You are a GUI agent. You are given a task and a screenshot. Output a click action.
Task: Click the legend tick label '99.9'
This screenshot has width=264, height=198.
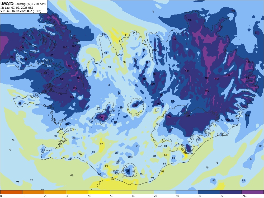point(244,196)
